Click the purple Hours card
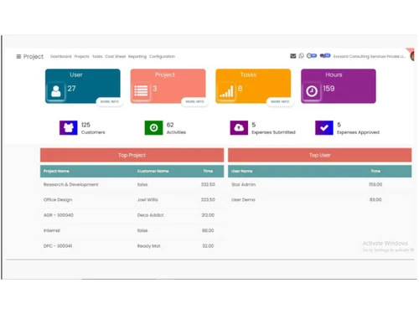This screenshot has width=419, height=314. pyautogui.click(x=339, y=86)
